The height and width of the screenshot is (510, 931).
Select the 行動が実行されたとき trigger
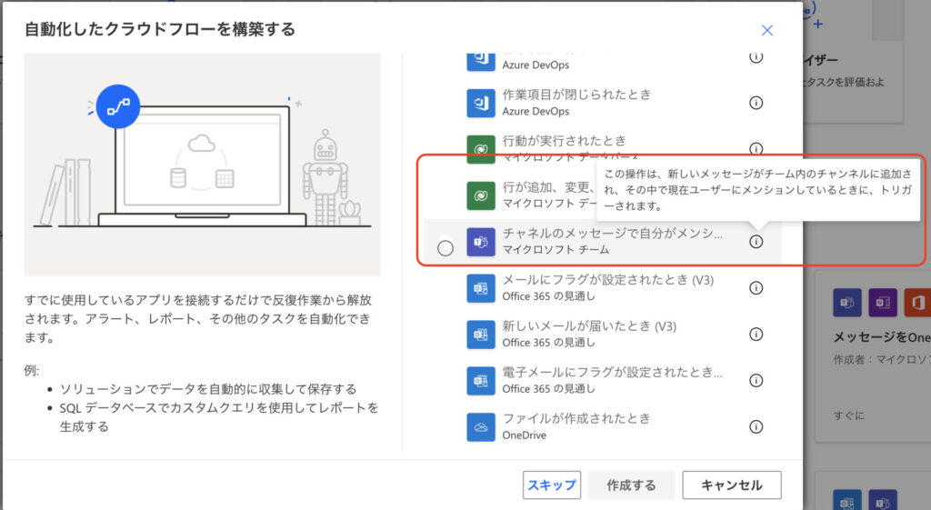pos(564,141)
